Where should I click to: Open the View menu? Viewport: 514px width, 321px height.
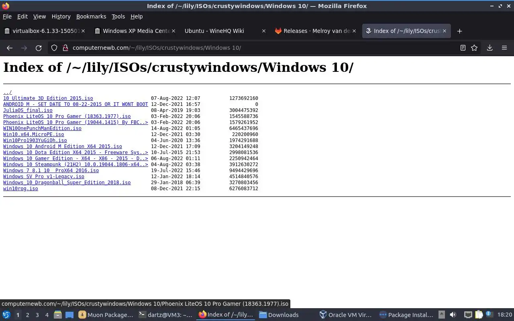pyautogui.click(x=39, y=16)
